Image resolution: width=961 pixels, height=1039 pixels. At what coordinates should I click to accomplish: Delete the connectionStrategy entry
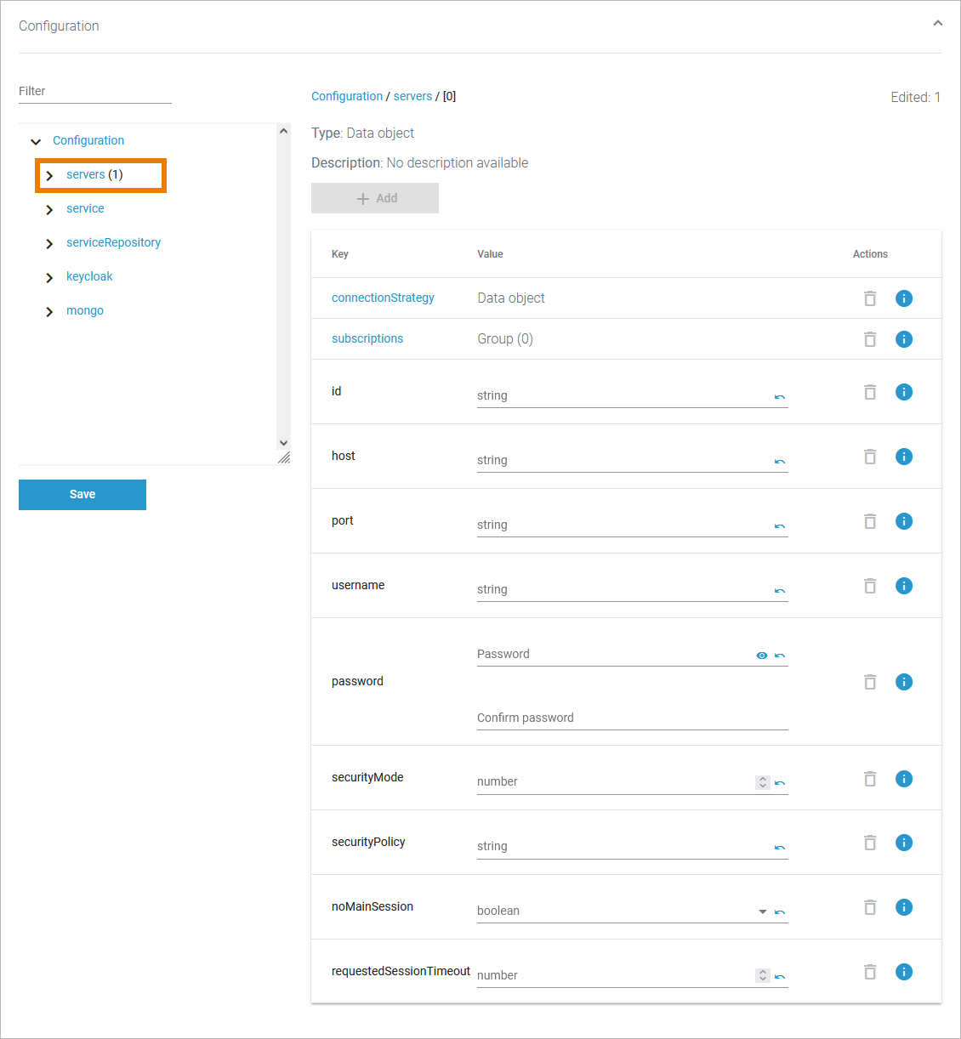click(x=869, y=298)
